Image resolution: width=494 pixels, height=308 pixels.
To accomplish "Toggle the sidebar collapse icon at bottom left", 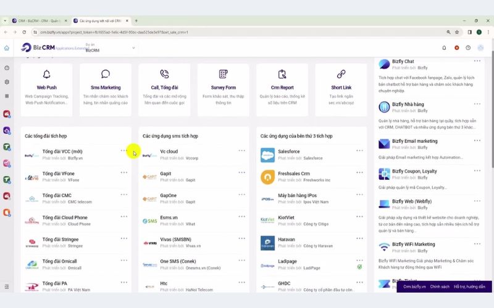I will tap(7, 286).
